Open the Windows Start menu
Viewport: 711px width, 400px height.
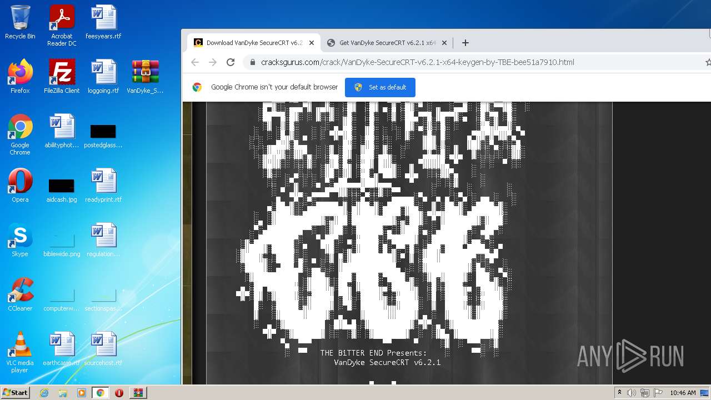(x=16, y=392)
